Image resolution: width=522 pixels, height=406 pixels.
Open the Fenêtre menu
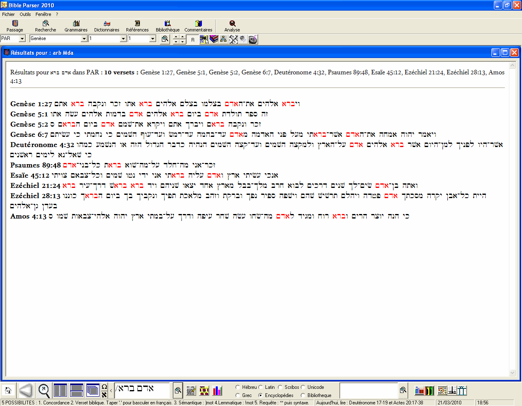(43, 14)
